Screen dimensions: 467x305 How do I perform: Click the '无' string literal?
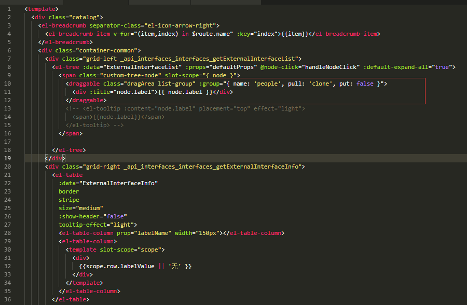175,266
